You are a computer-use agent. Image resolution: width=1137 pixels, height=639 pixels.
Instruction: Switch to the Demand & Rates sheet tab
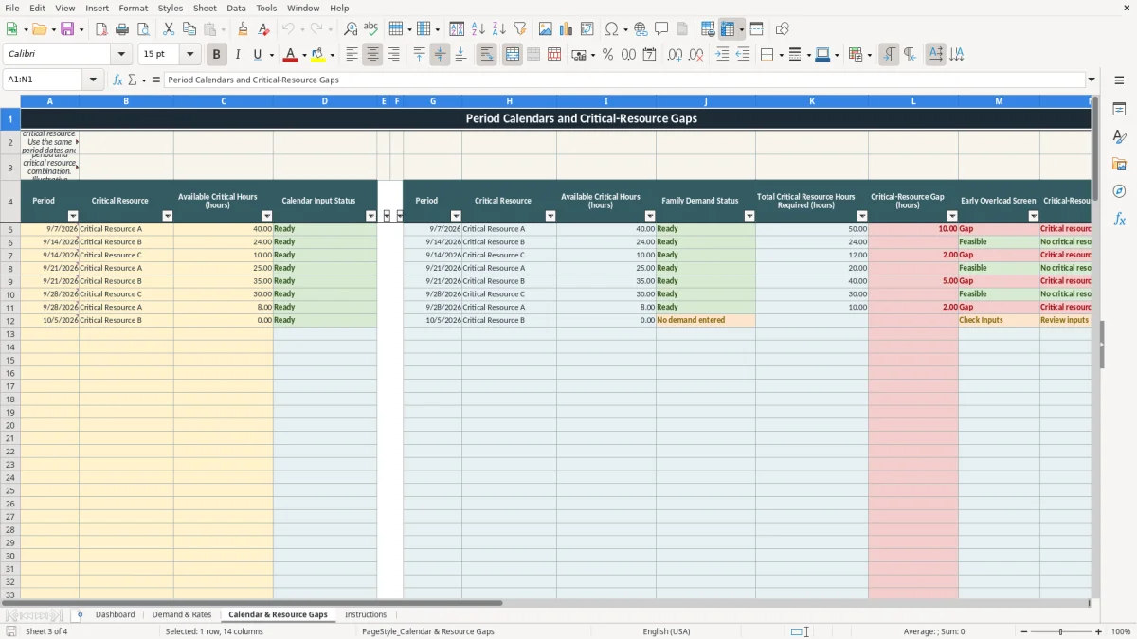pos(182,614)
